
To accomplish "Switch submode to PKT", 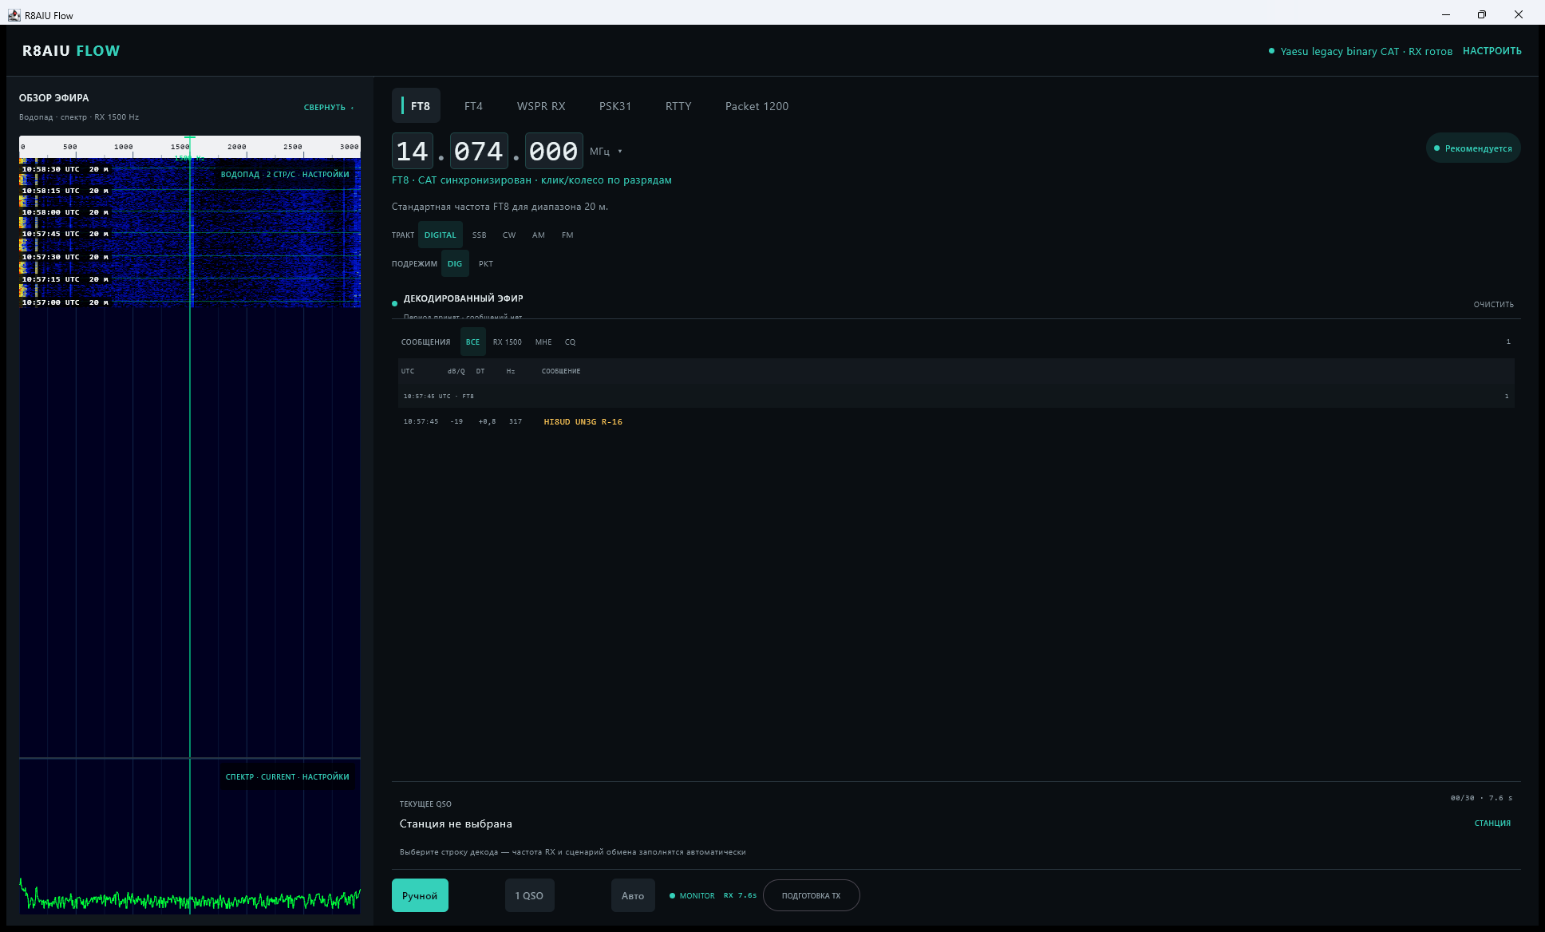I will (x=486, y=264).
